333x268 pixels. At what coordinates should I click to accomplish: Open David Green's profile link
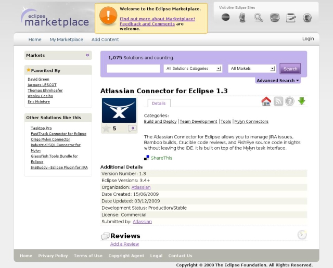coord(39,79)
